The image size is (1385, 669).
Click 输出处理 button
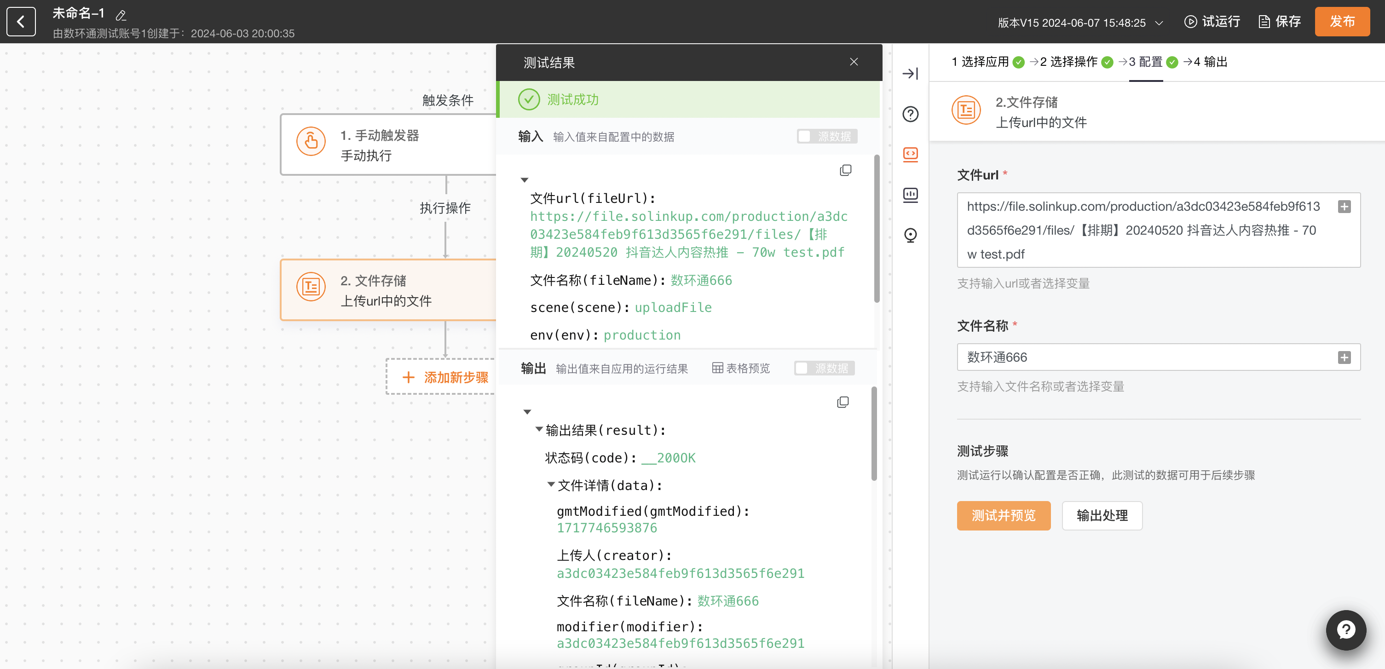click(x=1102, y=515)
